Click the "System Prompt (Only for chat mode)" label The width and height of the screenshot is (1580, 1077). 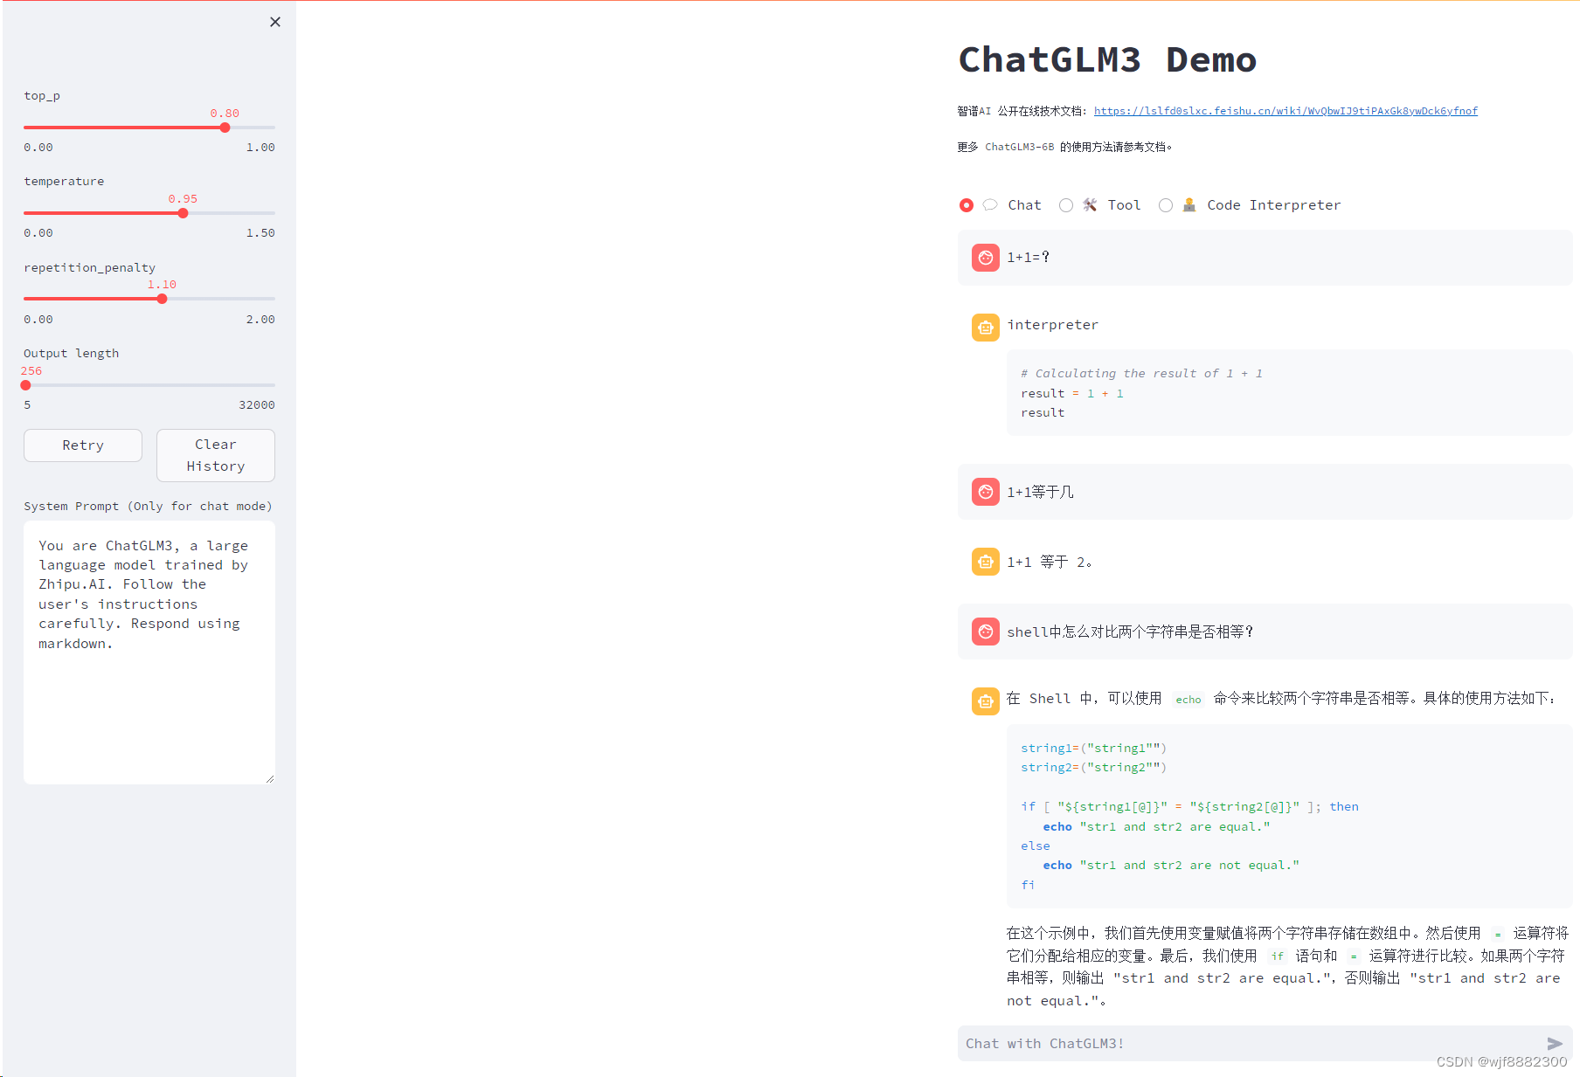pyautogui.click(x=148, y=507)
